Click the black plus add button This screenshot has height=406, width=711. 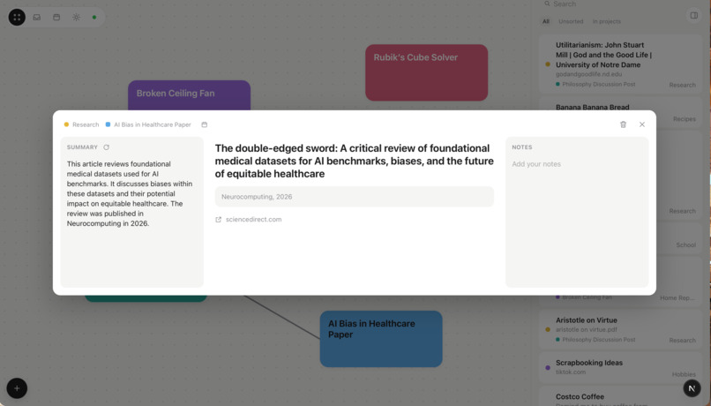pos(17,388)
